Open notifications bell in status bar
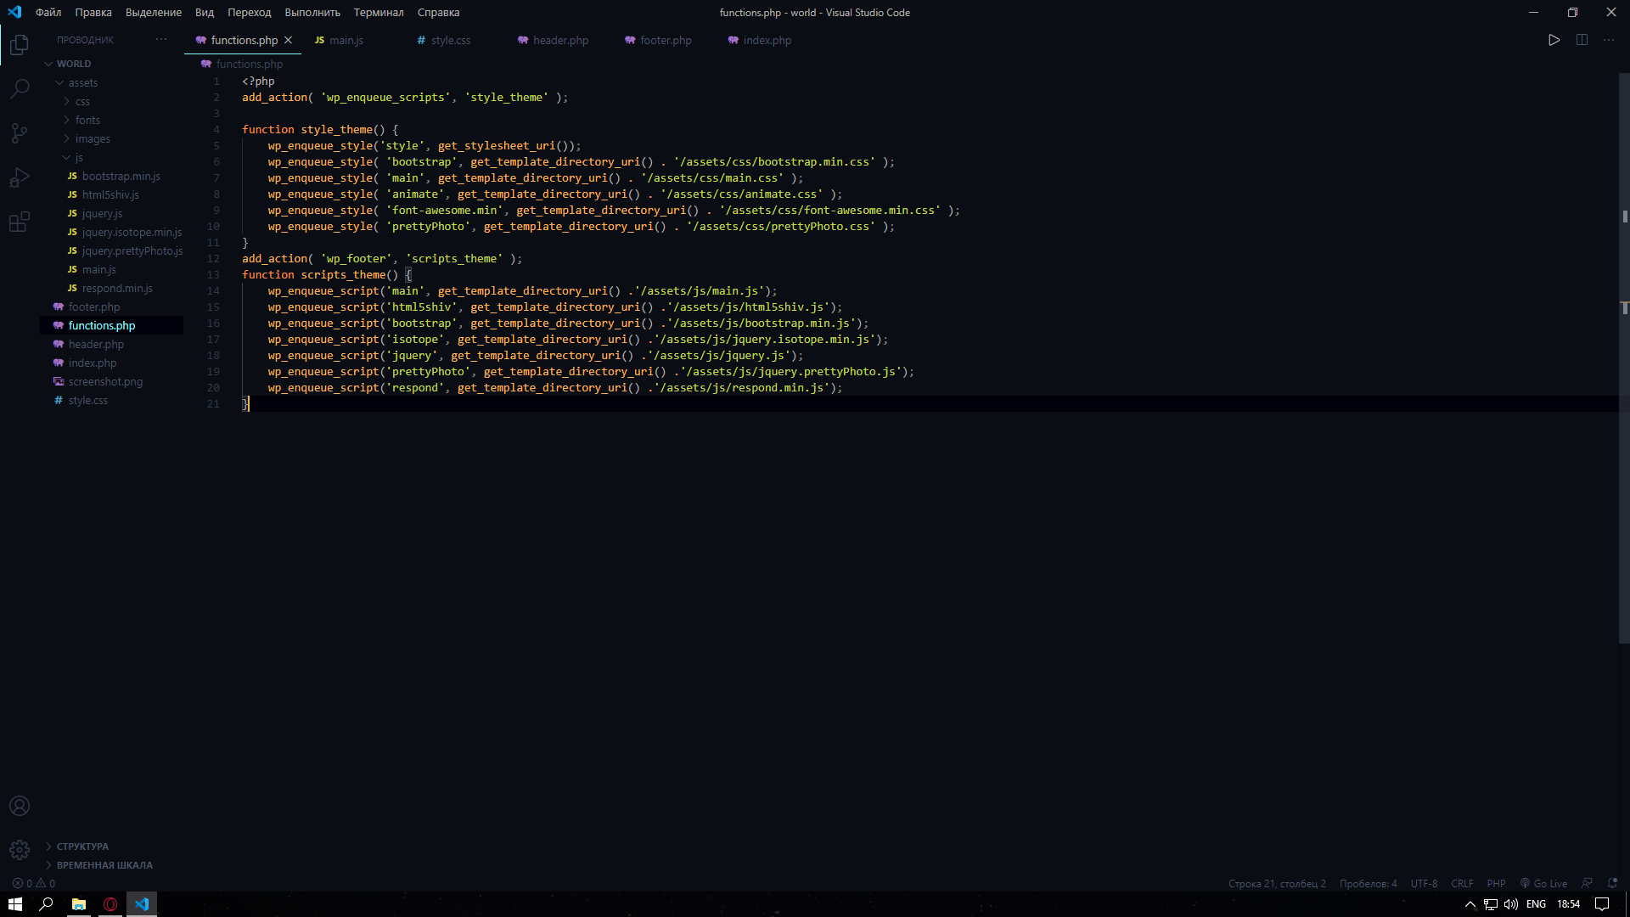Image resolution: width=1630 pixels, height=917 pixels. (1612, 883)
